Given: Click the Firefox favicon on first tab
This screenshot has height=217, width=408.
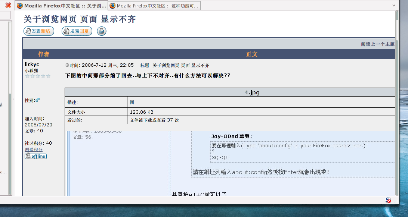Looking at the screenshot, I should coord(20,6).
